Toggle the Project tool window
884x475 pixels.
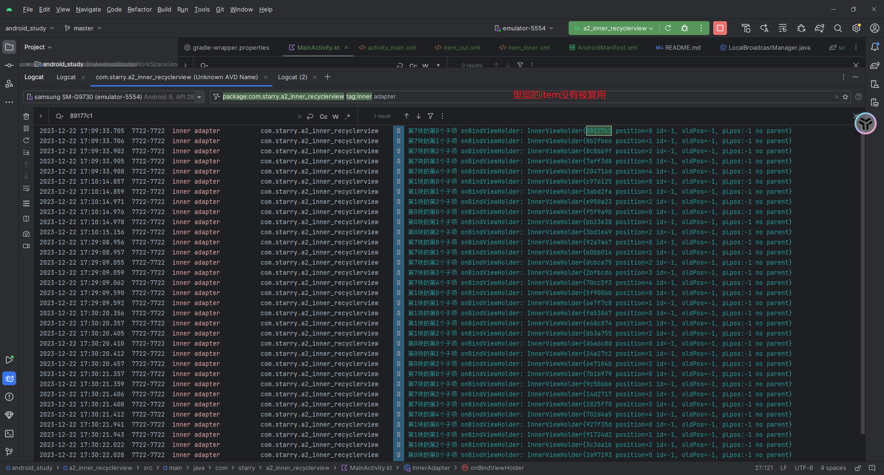pos(9,47)
